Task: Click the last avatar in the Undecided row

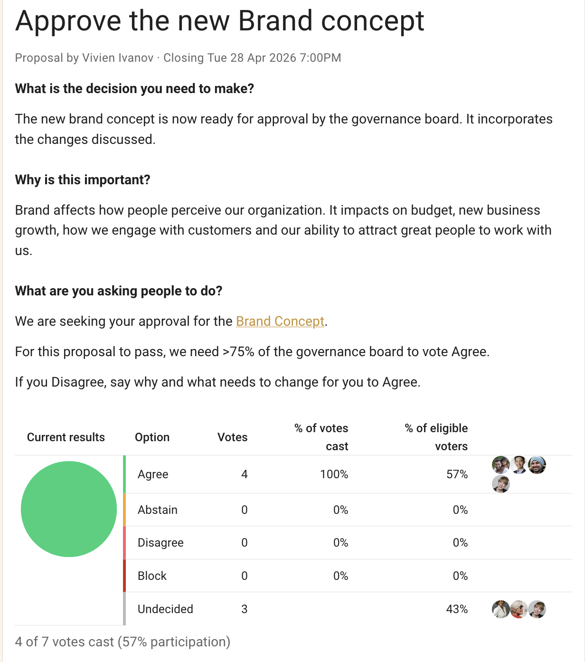Action: (537, 609)
